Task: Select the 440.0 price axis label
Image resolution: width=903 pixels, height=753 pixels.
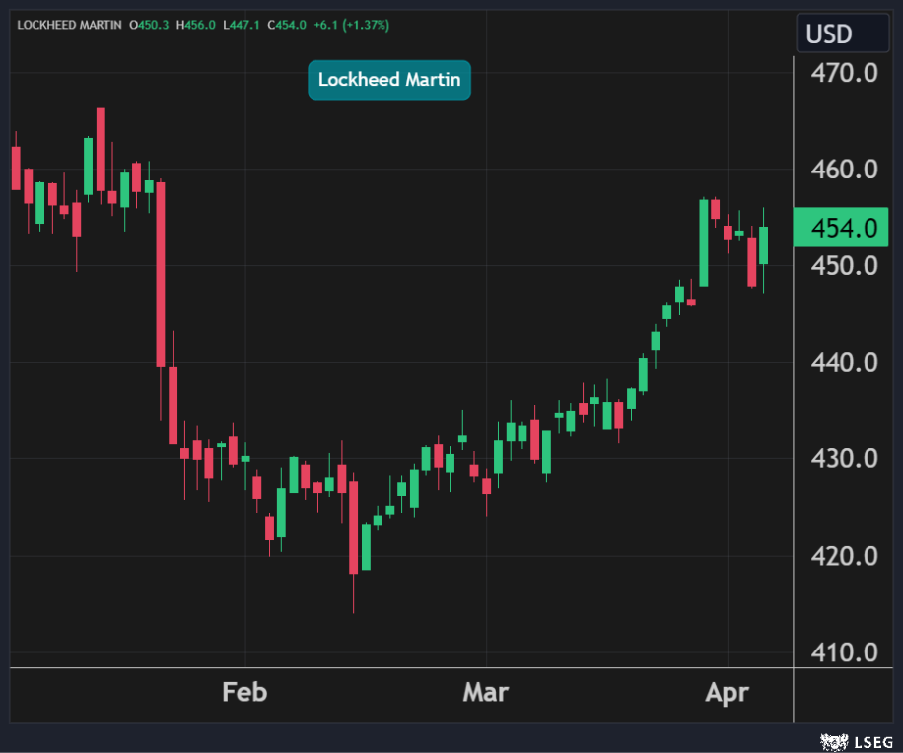Action: [844, 363]
